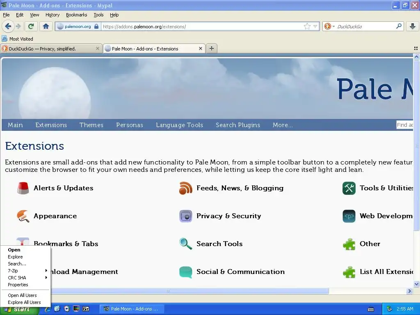This screenshot has height=315, width=420.
Task: Open the Home page button
Action: click(46, 26)
